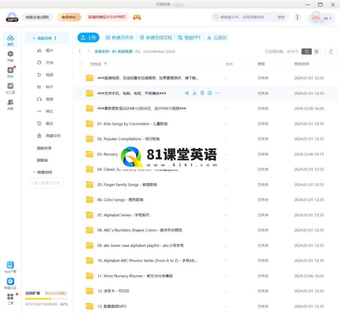Select 视频 category in sidebar
Screen dimensions: 340x314
click(45, 75)
